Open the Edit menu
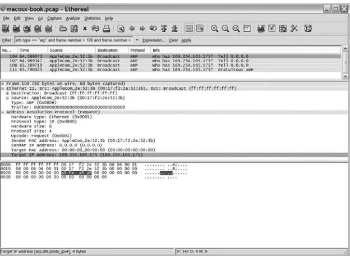Image resolution: width=350 pixels, height=257 pixels. (17, 19)
